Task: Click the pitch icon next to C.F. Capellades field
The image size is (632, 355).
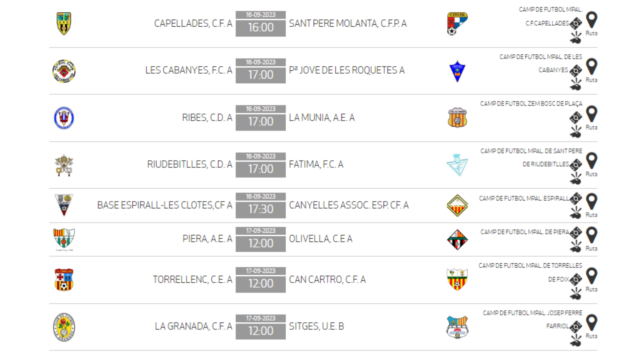Action: (576, 23)
